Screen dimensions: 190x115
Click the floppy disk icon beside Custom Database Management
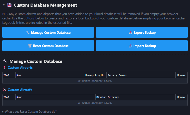pyautogui.click(x=9, y=5)
